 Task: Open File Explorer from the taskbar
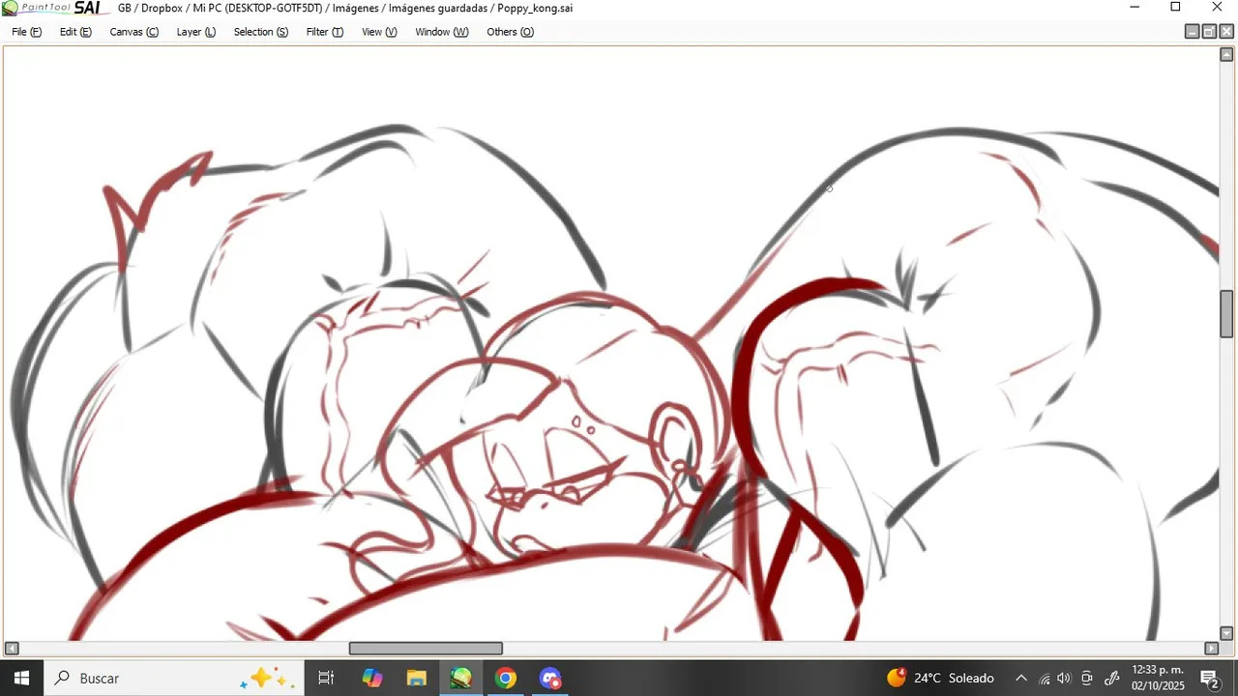pos(417,678)
